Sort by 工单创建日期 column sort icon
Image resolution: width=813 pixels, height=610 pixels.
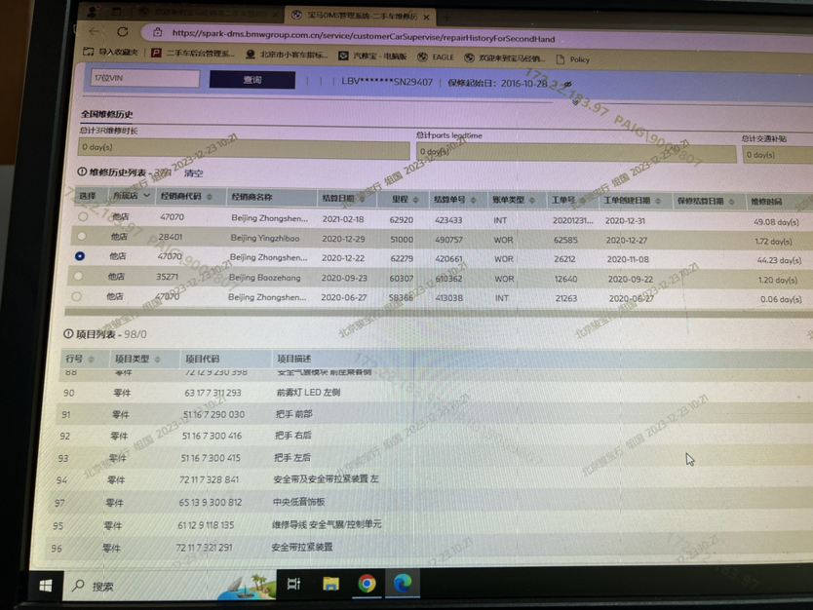point(658,201)
